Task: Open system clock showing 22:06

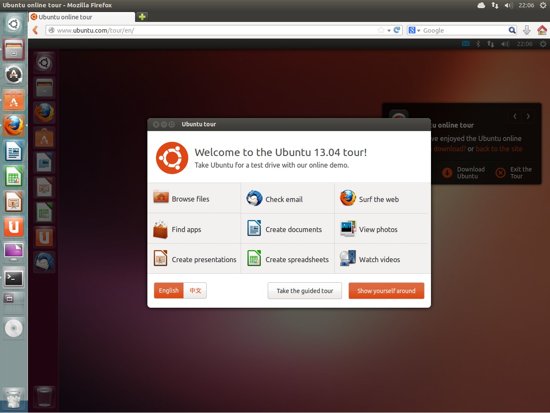Action: pyautogui.click(x=526, y=5)
